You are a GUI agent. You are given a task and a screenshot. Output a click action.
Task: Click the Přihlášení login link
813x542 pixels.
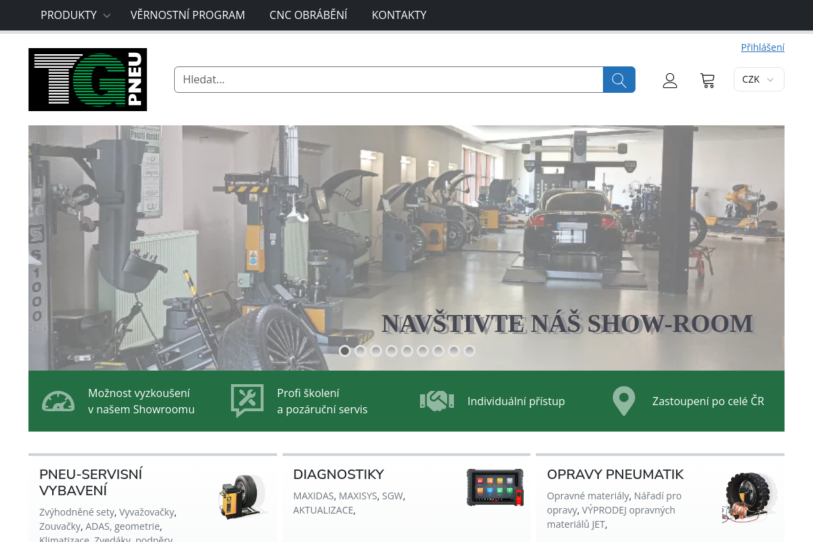coord(762,47)
